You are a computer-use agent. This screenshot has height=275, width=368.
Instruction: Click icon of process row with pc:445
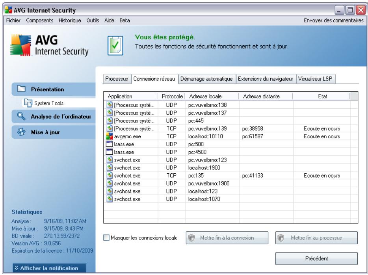pos(110,121)
